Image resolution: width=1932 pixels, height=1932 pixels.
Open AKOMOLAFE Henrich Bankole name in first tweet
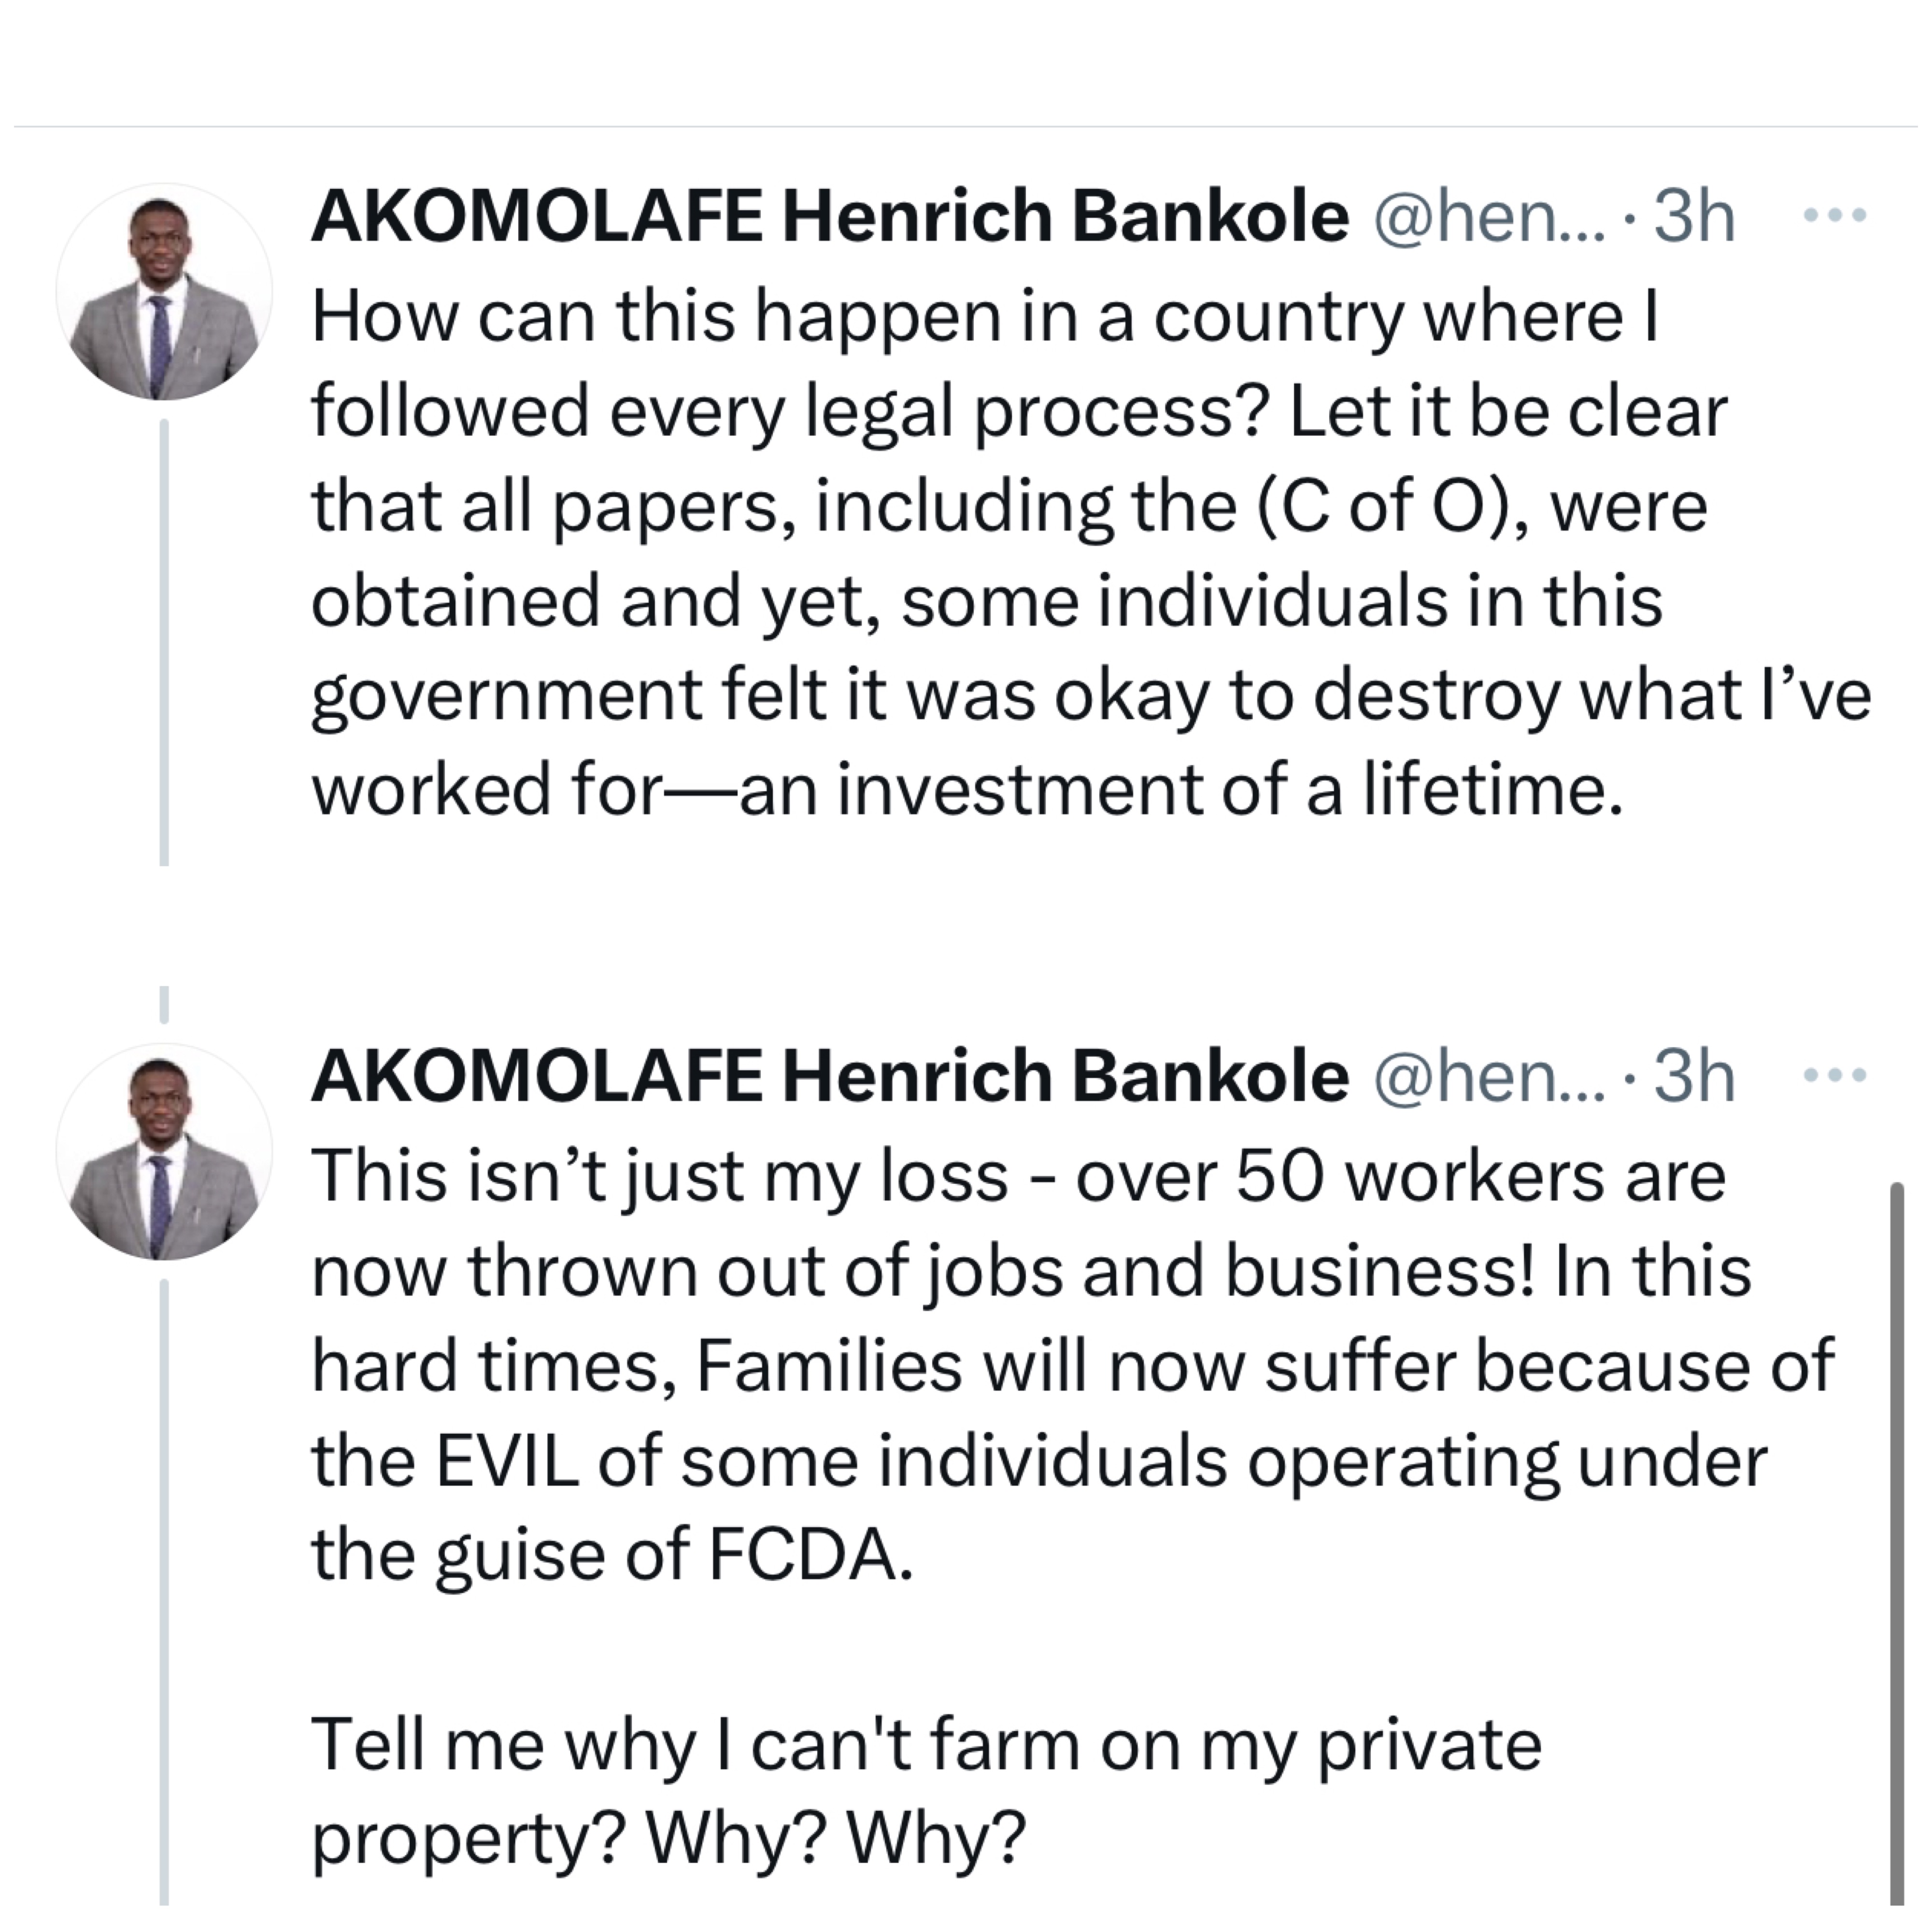(829, 217)
